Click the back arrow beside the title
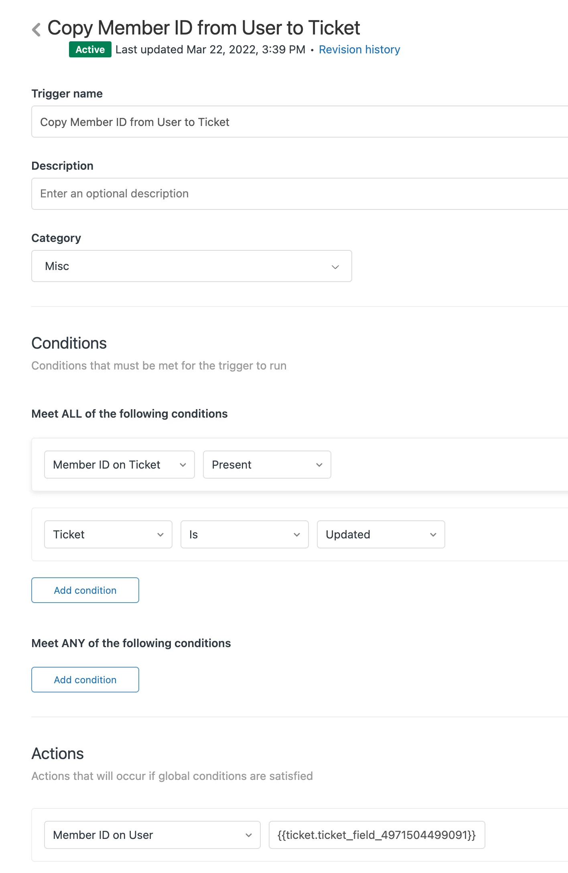568x873 pixels. tap(37, 29)
